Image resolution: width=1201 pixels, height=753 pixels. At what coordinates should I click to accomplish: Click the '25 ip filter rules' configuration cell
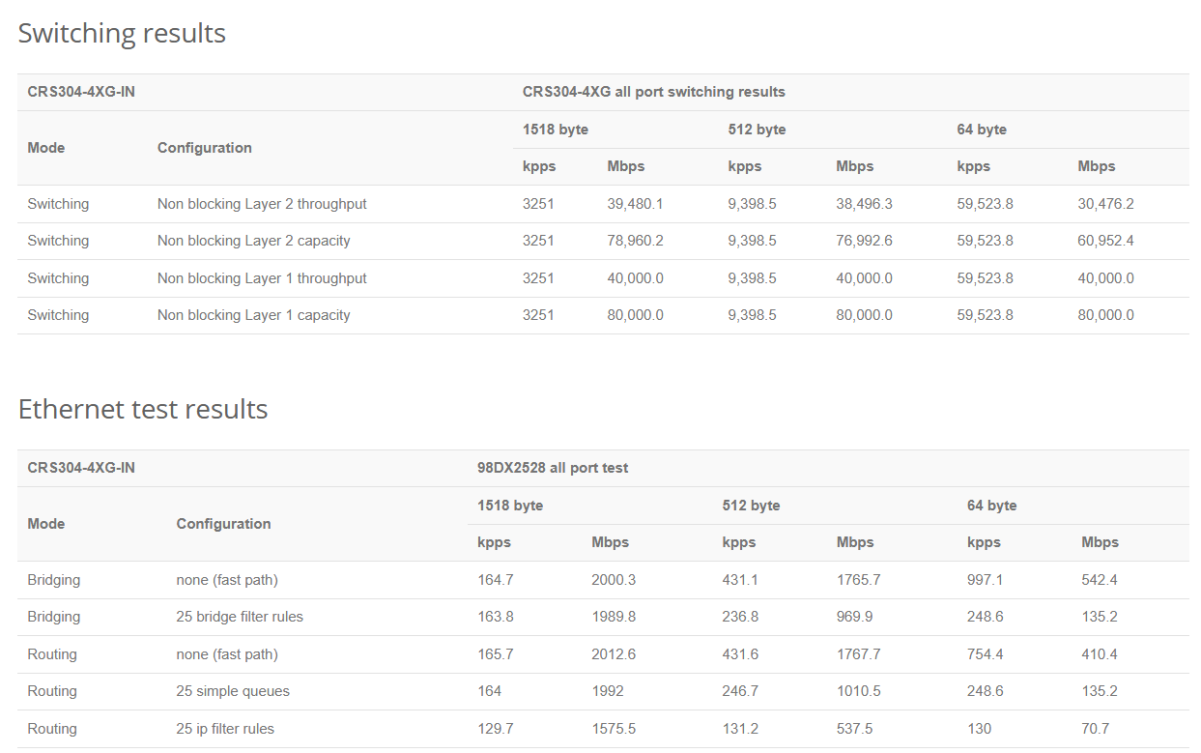[x=225, y=730]
